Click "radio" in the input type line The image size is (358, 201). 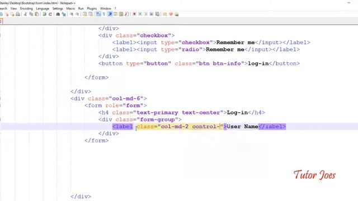(x=190, y=50)
